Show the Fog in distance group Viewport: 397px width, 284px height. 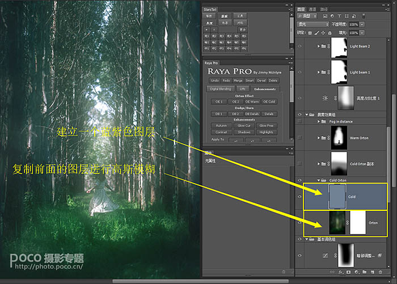(300, 121)
